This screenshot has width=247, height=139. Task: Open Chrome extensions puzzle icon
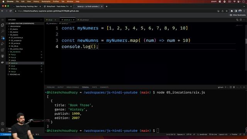[232, 11]
